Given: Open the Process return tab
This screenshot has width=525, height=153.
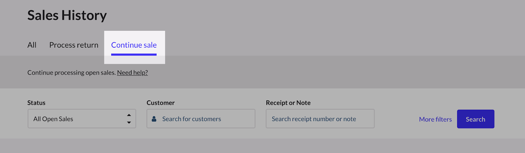Looking at the screenshot, I should [74, 45].
